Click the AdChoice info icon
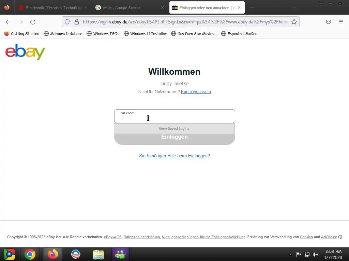The width and height of the screenshot is (349, 261). click(340, 237)
